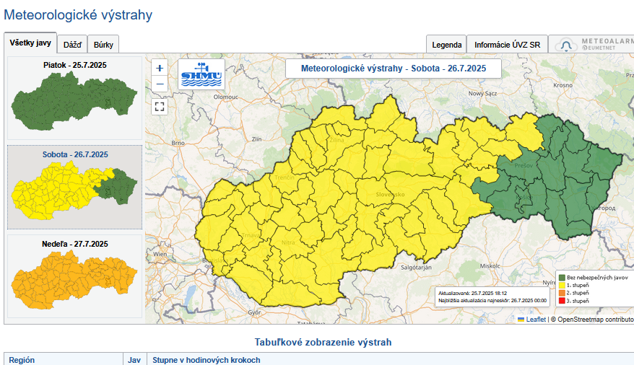Screen dimensions: 634x365
Task: Click yellow '1. stupeň' legend swatch
Action: coord(561,285)
